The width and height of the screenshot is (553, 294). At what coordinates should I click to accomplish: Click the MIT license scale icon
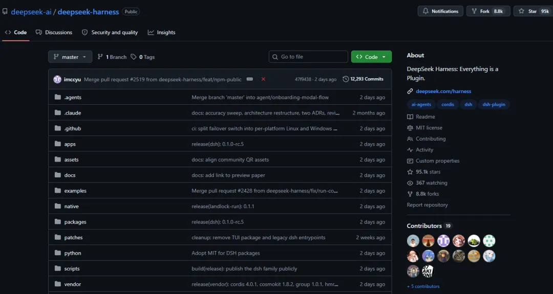[x=410, y=128]
